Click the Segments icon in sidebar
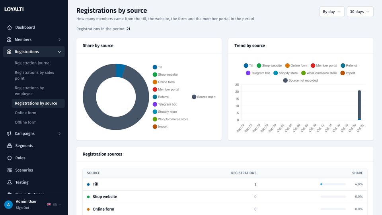The width and height of the screenshot is (382, 215). tap(10, 146)
